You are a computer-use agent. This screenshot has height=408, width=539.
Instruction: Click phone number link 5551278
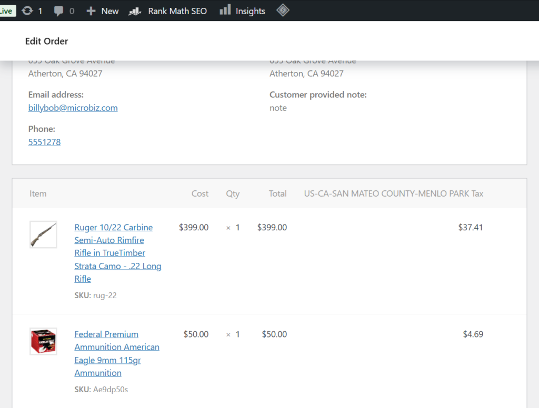click(x=44, y=142)
